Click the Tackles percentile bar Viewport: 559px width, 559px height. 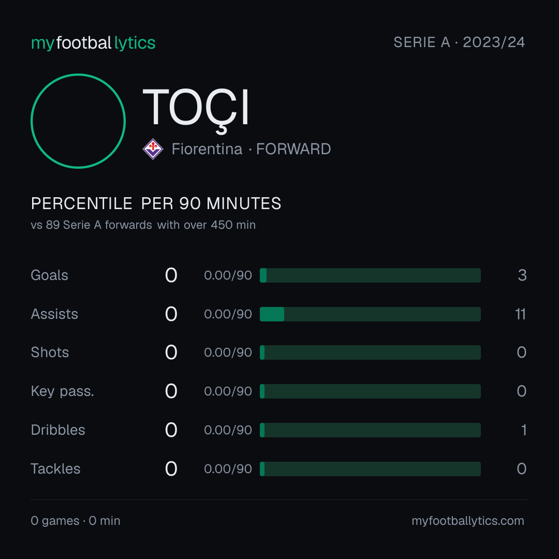[x=370, y=469]
